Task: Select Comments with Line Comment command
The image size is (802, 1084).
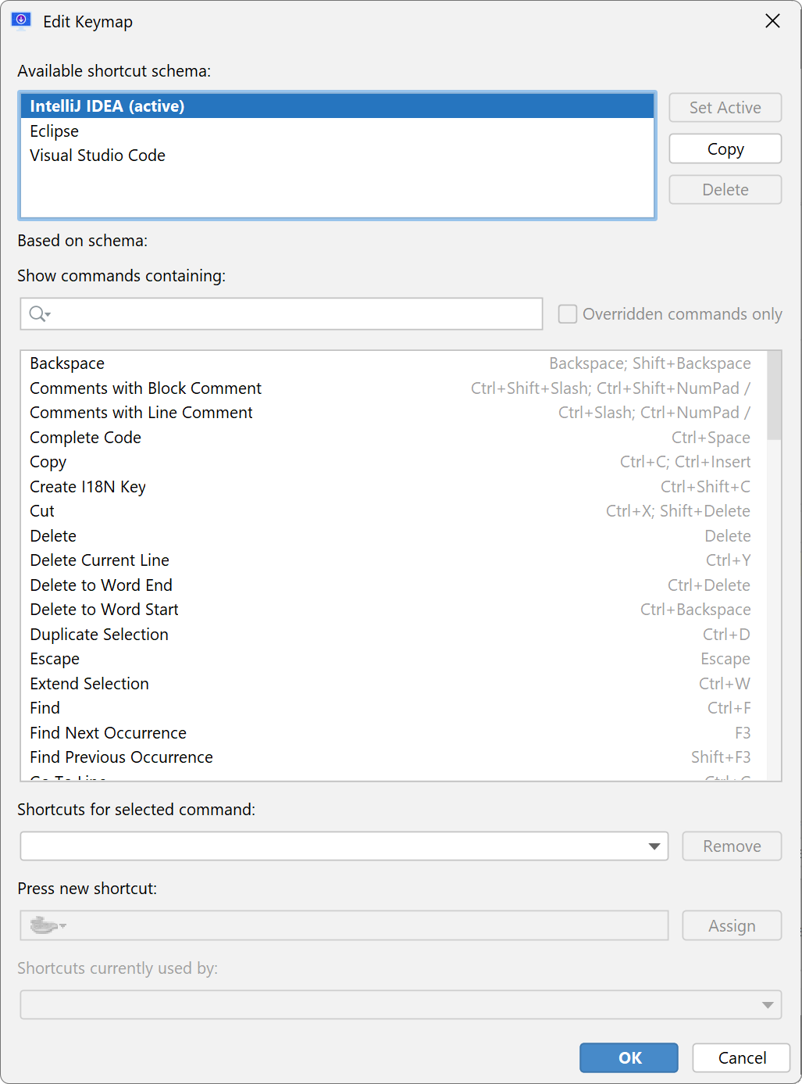Action: 394,413
